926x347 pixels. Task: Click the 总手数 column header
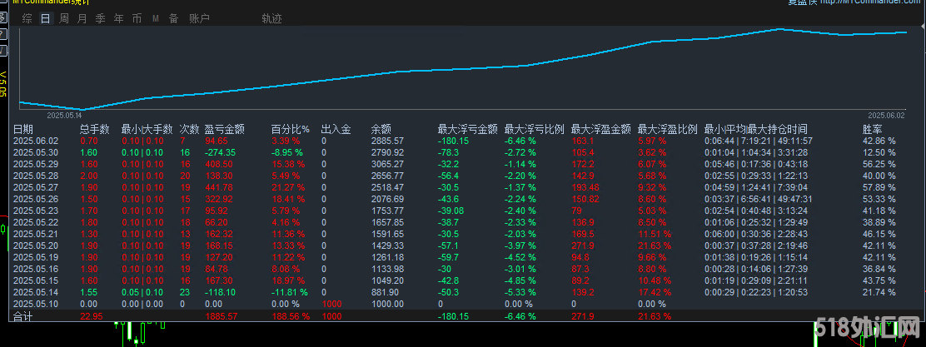tap(95, 129)
